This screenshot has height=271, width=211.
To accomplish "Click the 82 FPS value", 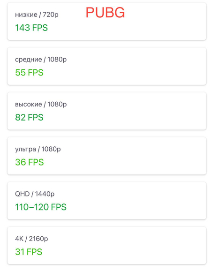I will click(x=29, y=117).
